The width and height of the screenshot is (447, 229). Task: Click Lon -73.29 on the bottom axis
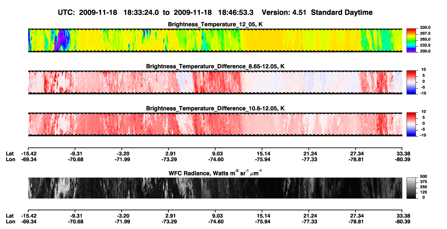[170, 221]
